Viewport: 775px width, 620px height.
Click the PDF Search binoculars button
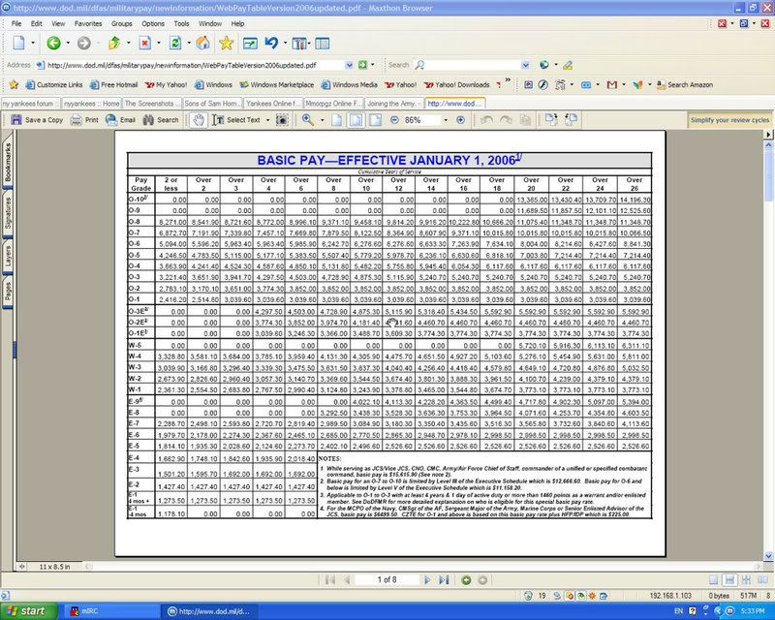pyautogui.click(x=161, y=120)
